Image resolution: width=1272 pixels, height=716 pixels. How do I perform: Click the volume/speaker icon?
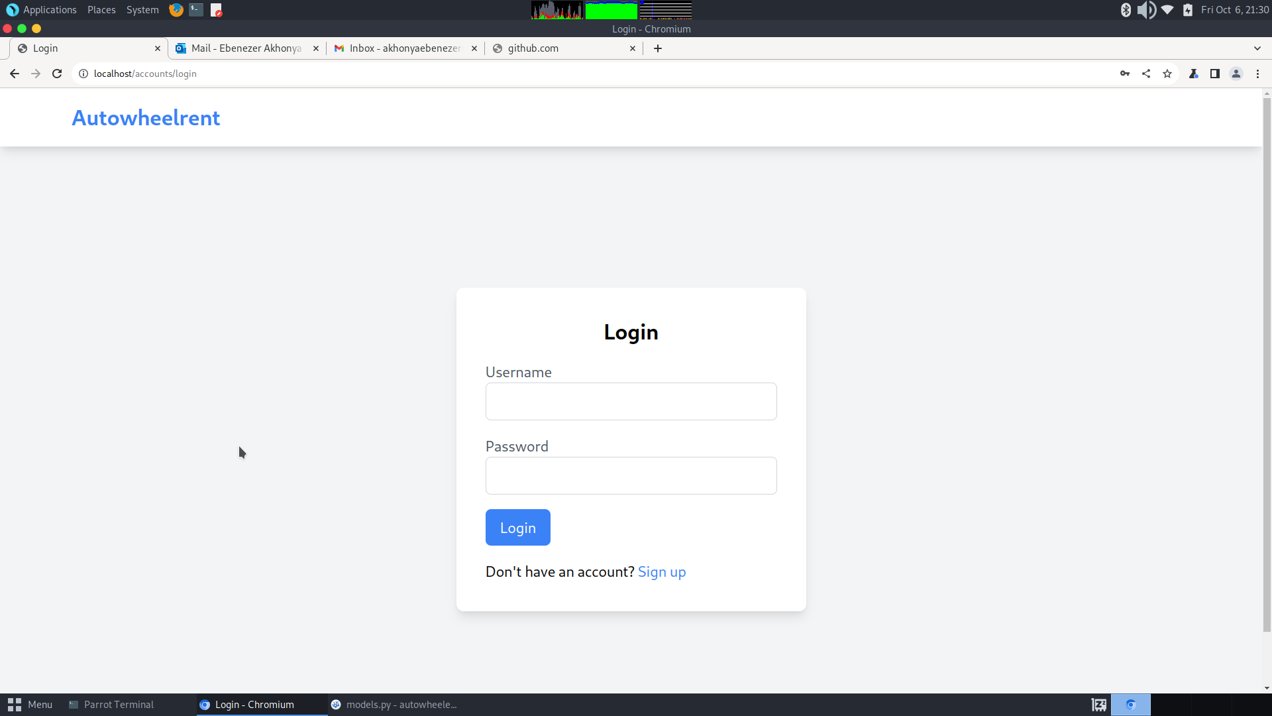pos(1145,10)
